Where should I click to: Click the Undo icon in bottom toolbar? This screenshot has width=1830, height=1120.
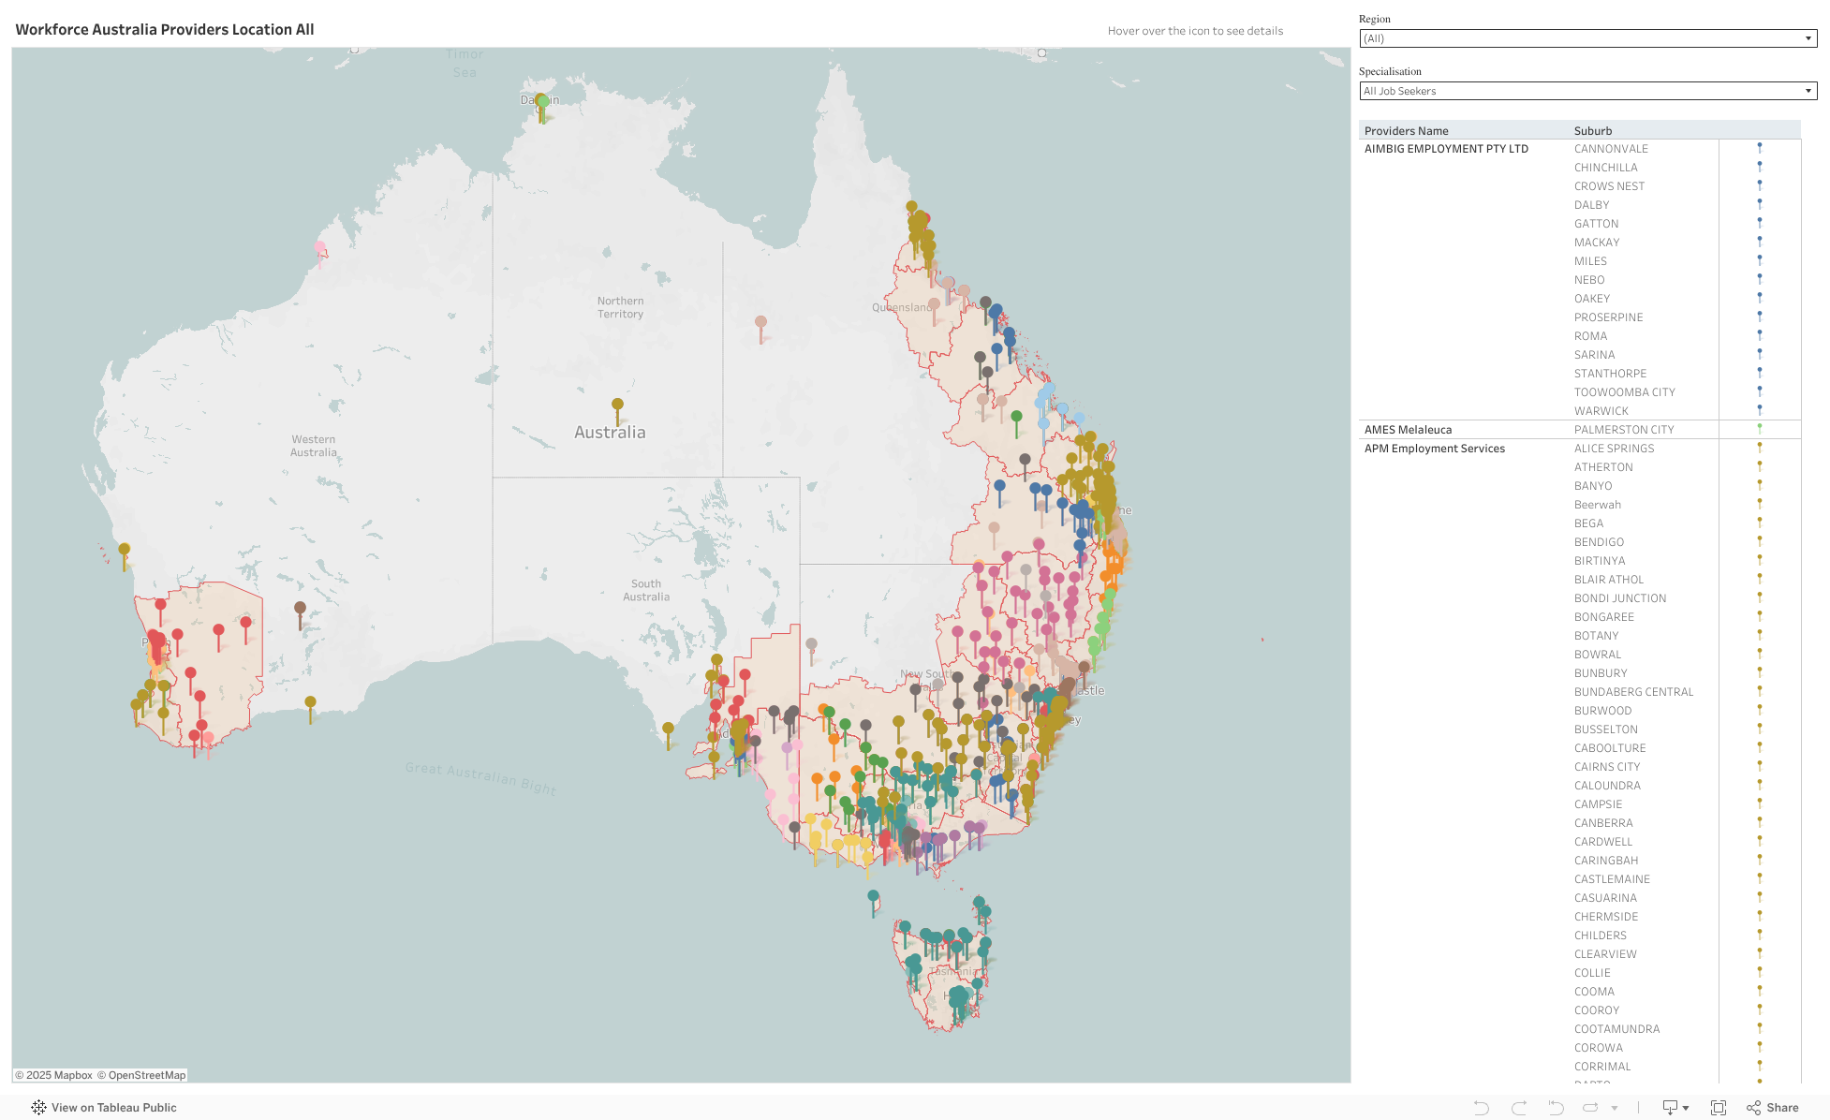(x=1481, y=1107)
